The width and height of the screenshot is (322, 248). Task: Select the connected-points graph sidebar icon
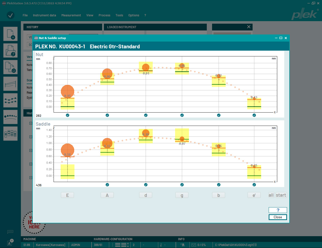click(x=10, y=100)
